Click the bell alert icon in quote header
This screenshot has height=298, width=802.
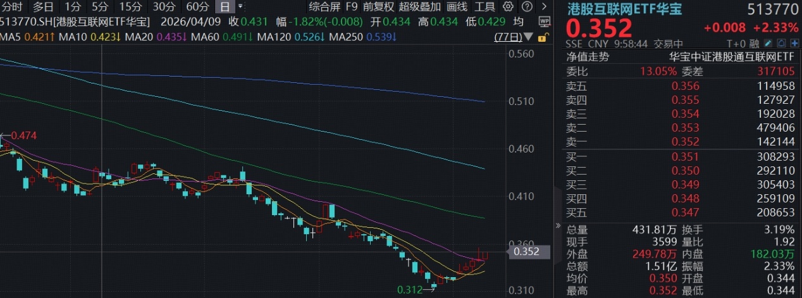pos(782,44)
